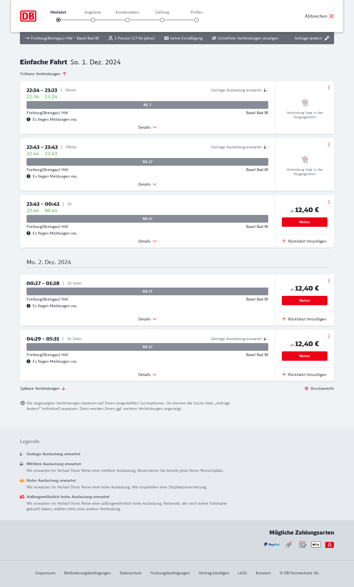354x587 pixels.
Task: Show Frühere Verbindungen
Action: 43,74
